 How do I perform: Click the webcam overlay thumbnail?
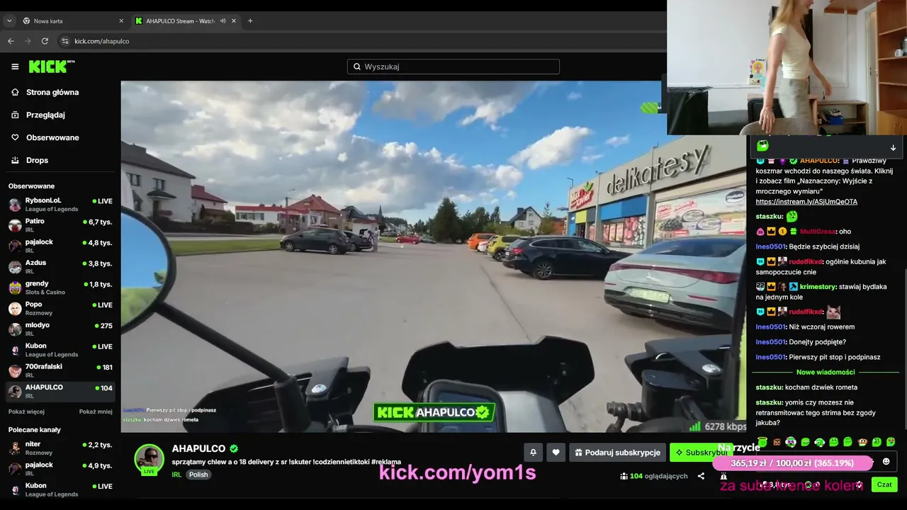click(787, 67)
